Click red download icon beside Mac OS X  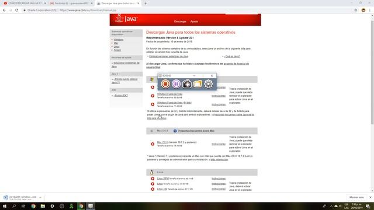tap(153, 144)
